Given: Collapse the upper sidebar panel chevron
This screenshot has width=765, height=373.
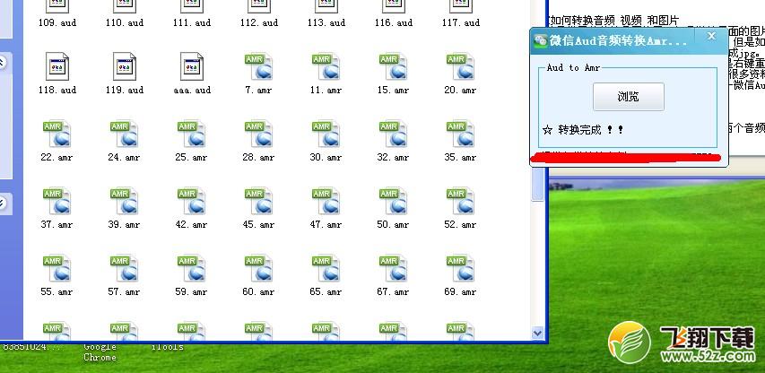Looking at the screenshot, I should point(2,62).
